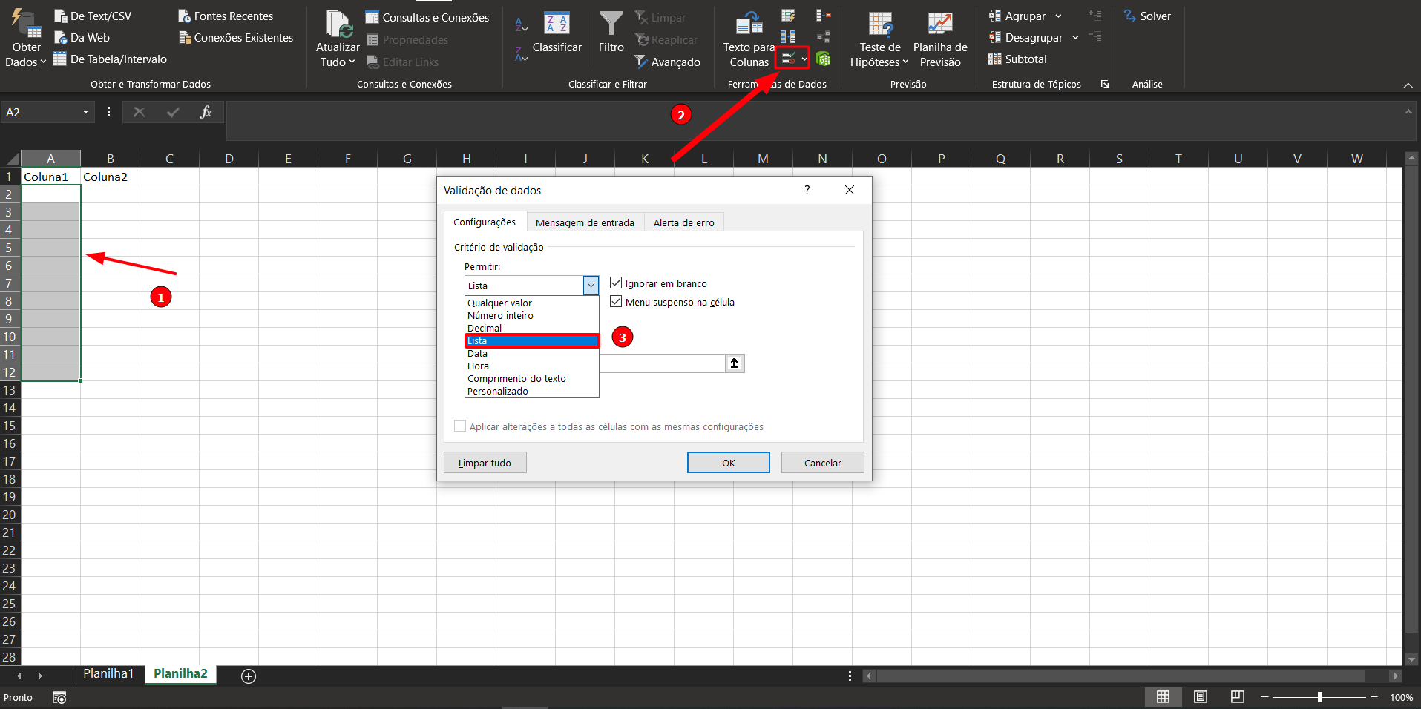Expand the Atualizar Tudo dropdown
Screen dimensions: 1421x709
coord(352,62)
